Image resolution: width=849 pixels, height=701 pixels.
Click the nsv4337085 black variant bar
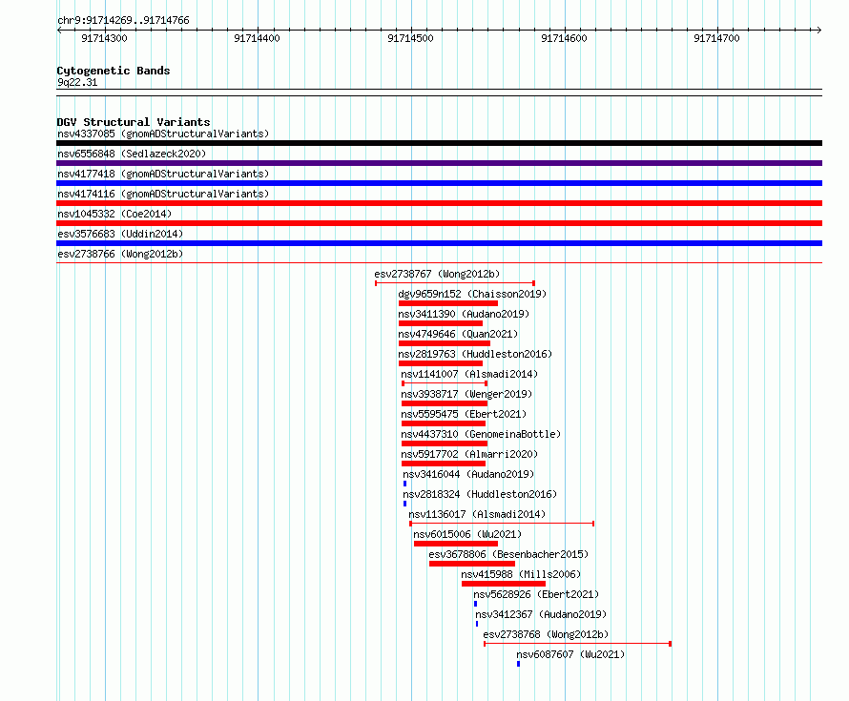point(439,143)
